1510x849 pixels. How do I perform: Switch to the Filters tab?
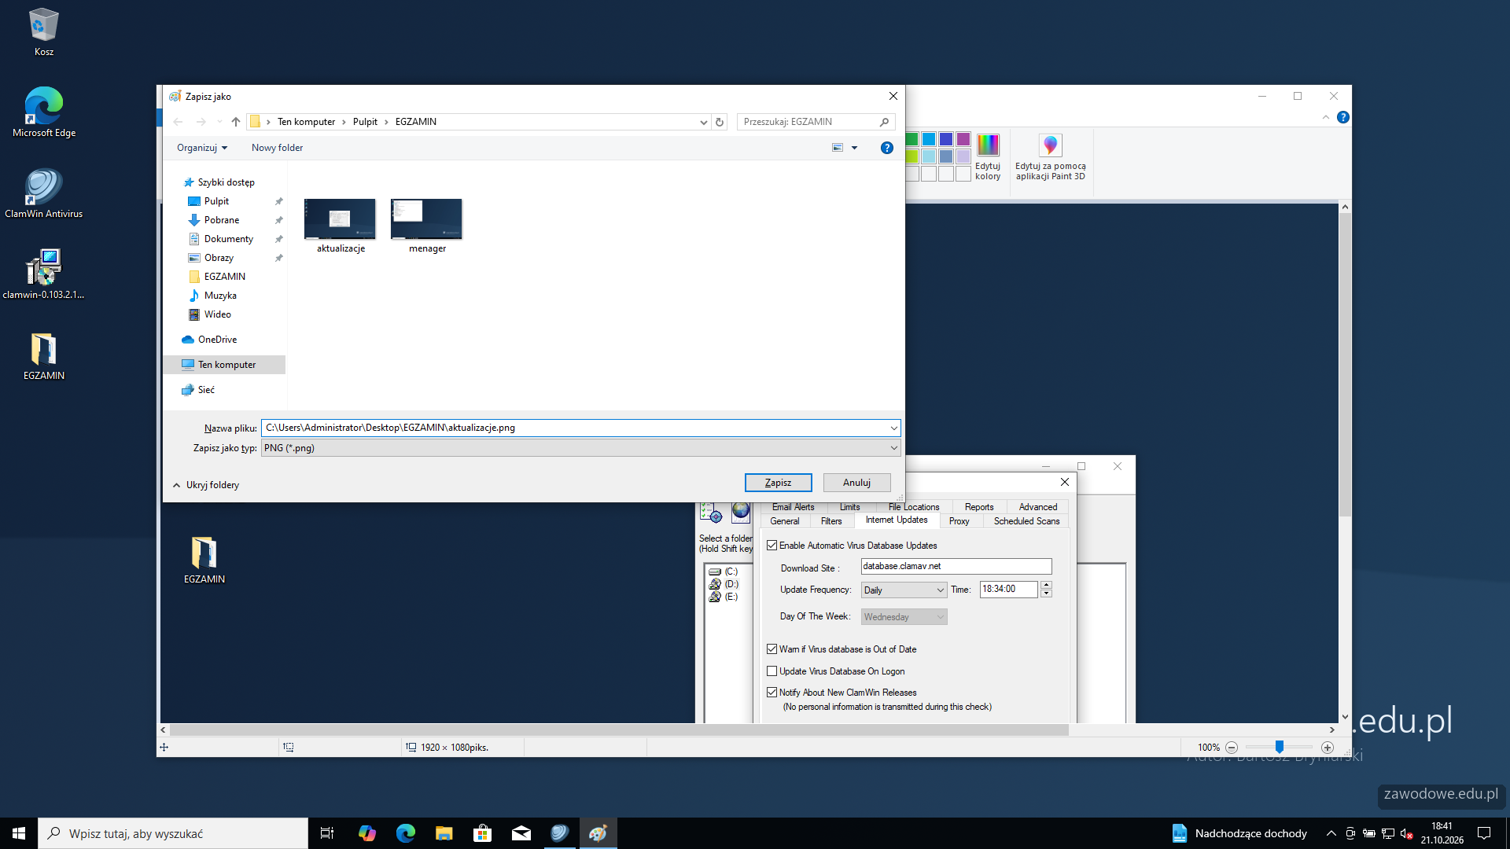click(831, 521)
